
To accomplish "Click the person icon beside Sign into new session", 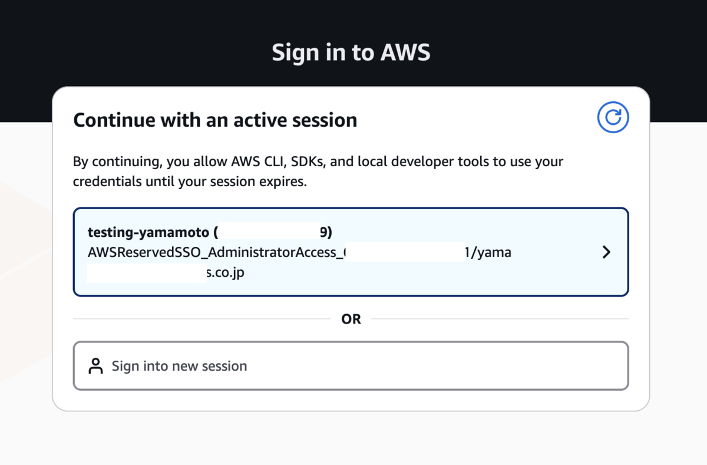I will coord(95,366).
